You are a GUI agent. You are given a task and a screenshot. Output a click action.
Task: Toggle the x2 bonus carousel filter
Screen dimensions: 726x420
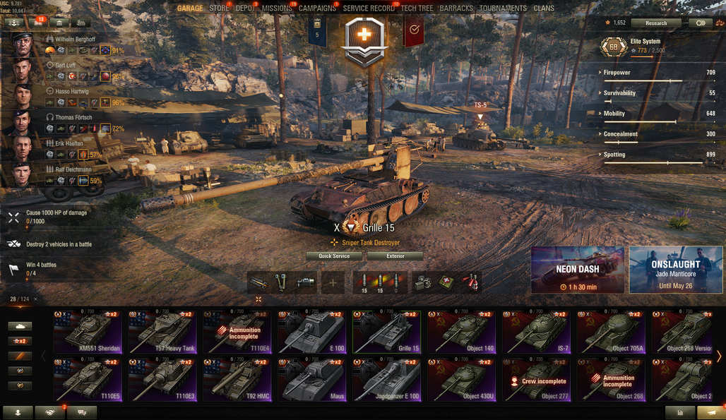pyautogui.click(x=20, y=341)
